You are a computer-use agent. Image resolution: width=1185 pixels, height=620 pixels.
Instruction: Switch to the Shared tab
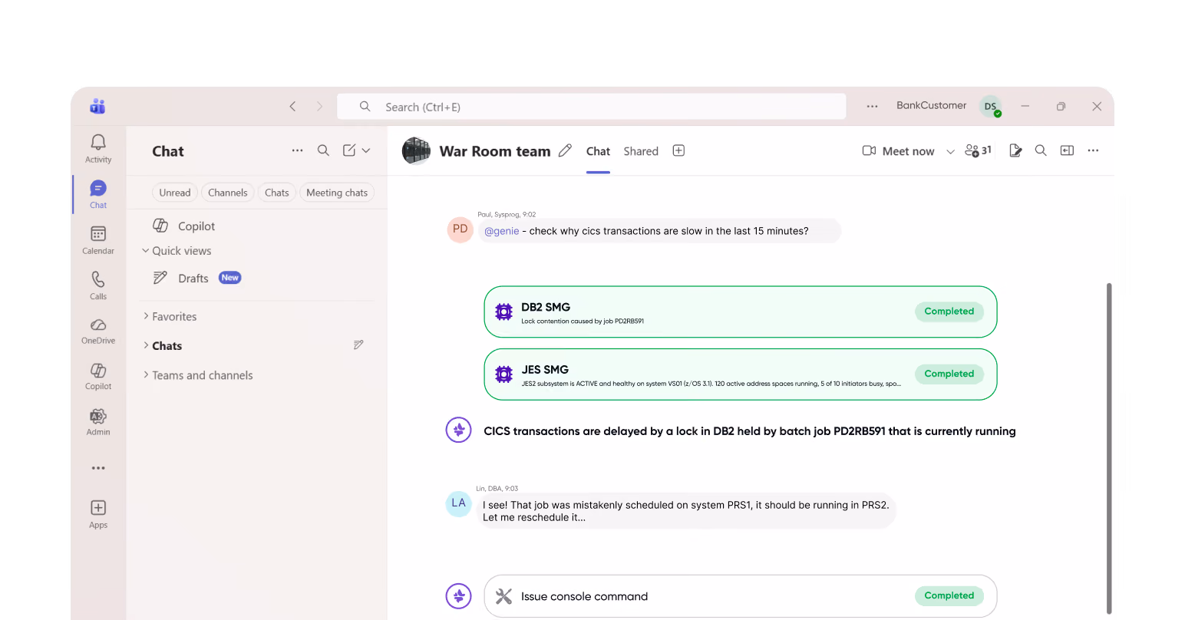pyautogui.click(x=641, y=151)
